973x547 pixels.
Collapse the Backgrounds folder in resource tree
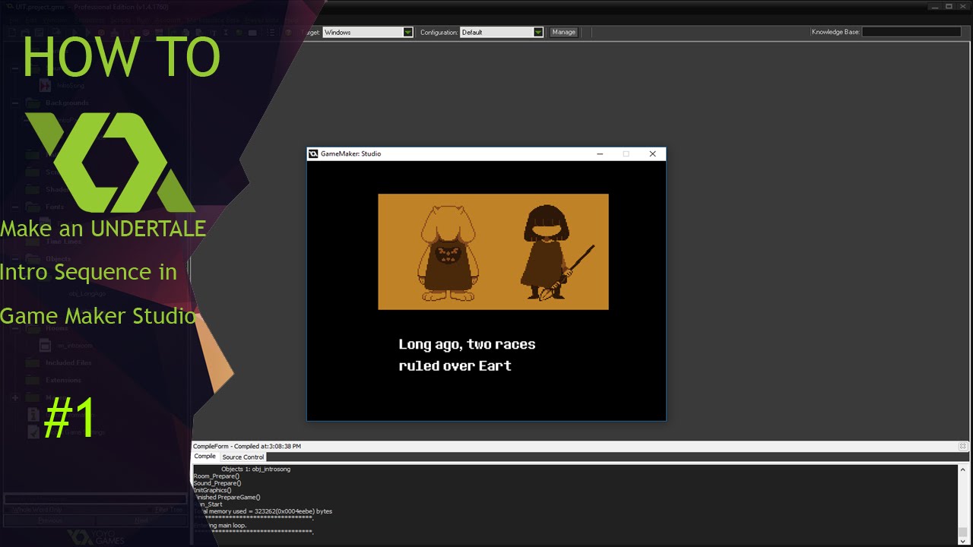(14, 103)
